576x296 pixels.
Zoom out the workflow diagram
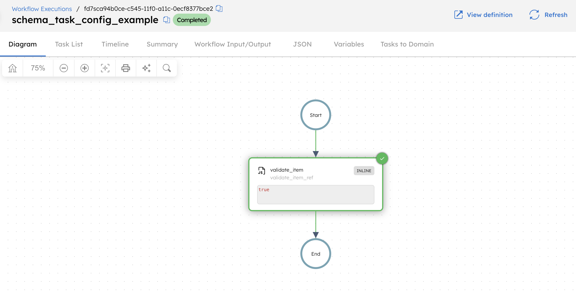pos(64,68)
